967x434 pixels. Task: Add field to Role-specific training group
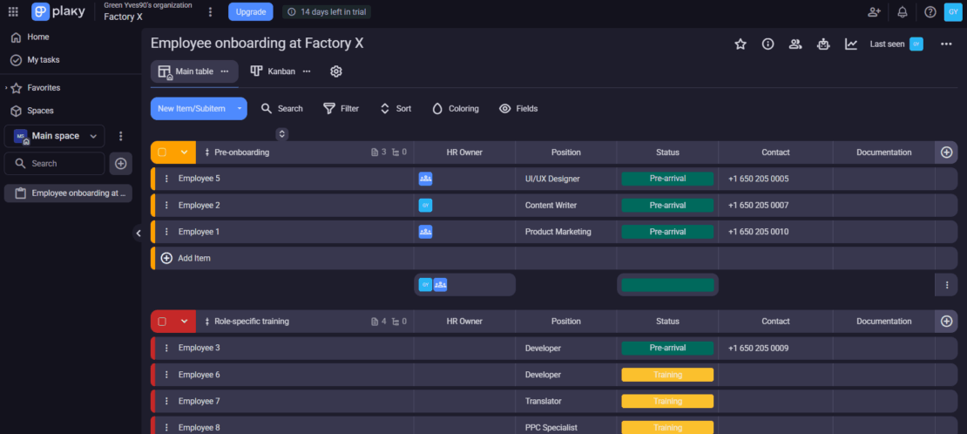click(x=947, y=321)
